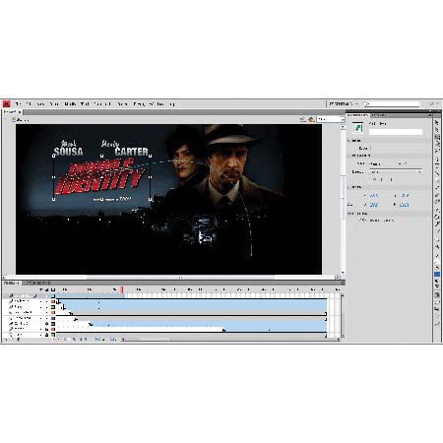Select the Subselection tool
This screenshot has height=443, width=443.
coord(437,130)
